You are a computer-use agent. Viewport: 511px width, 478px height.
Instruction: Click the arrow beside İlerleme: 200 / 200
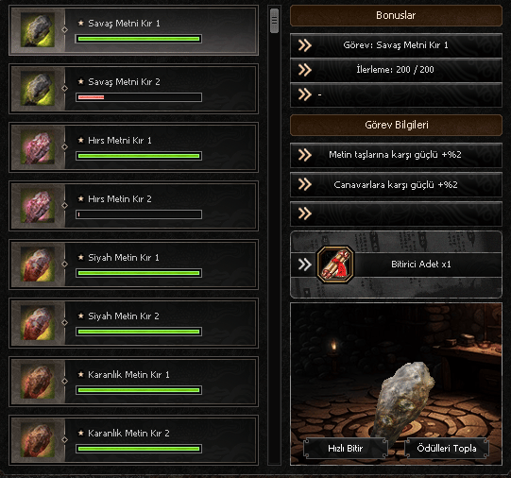tap(305, 70)
